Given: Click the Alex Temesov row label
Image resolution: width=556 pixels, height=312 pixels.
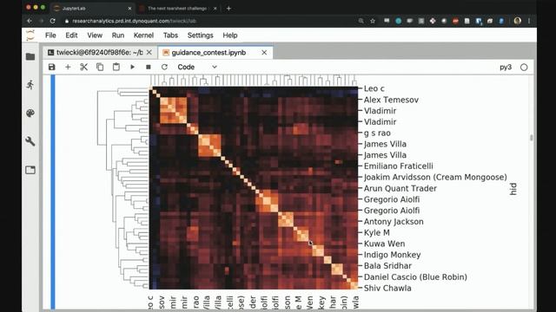Looking at the screenshot, I should pyautogui.click(x=391, y=100).
